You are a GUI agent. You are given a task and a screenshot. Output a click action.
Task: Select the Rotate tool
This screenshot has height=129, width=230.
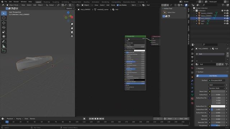point(4,27)
